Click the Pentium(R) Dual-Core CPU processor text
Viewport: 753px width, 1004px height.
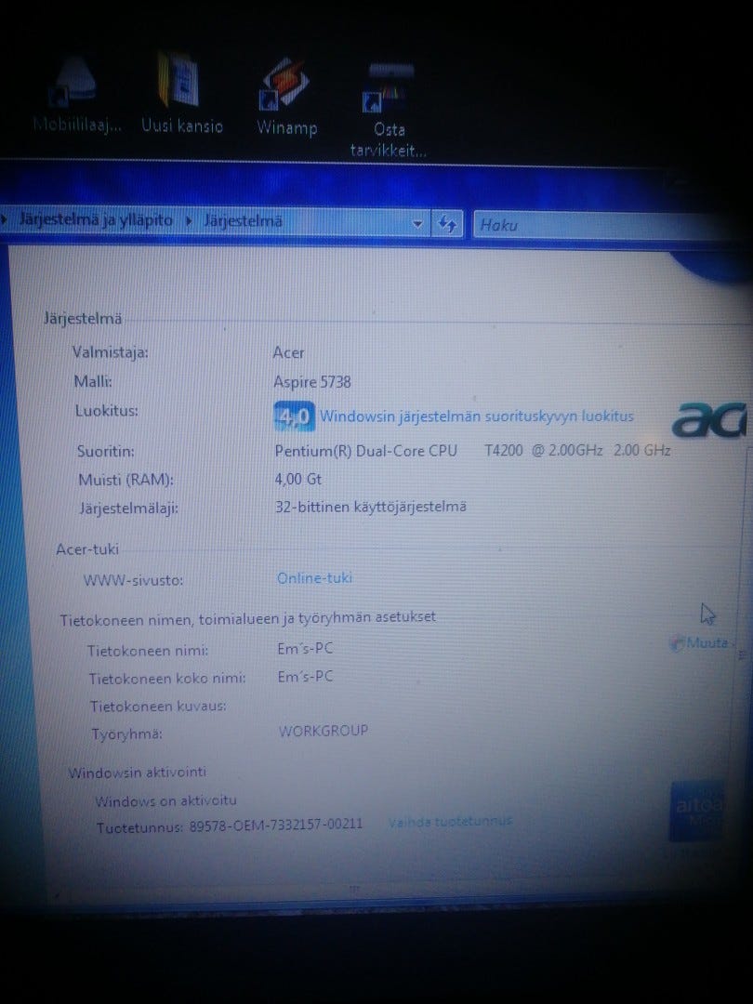tap(365, 451)
